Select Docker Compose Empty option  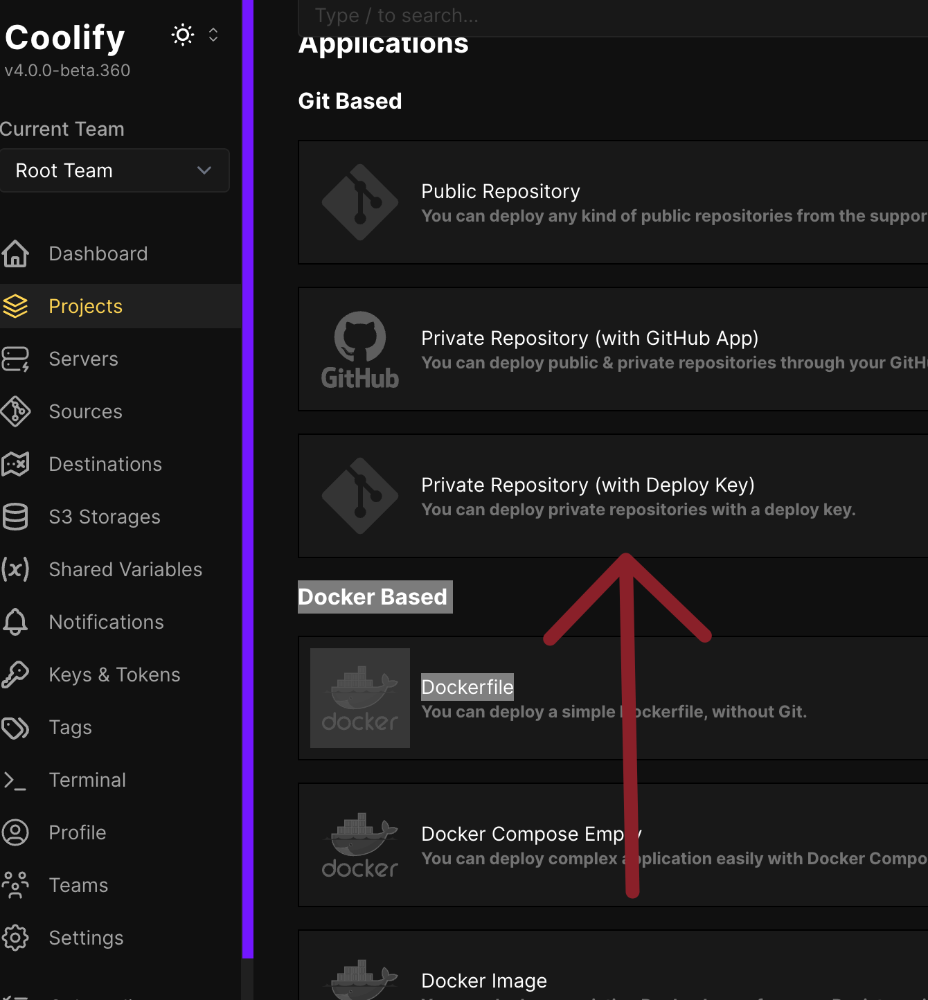pos(613,845)
